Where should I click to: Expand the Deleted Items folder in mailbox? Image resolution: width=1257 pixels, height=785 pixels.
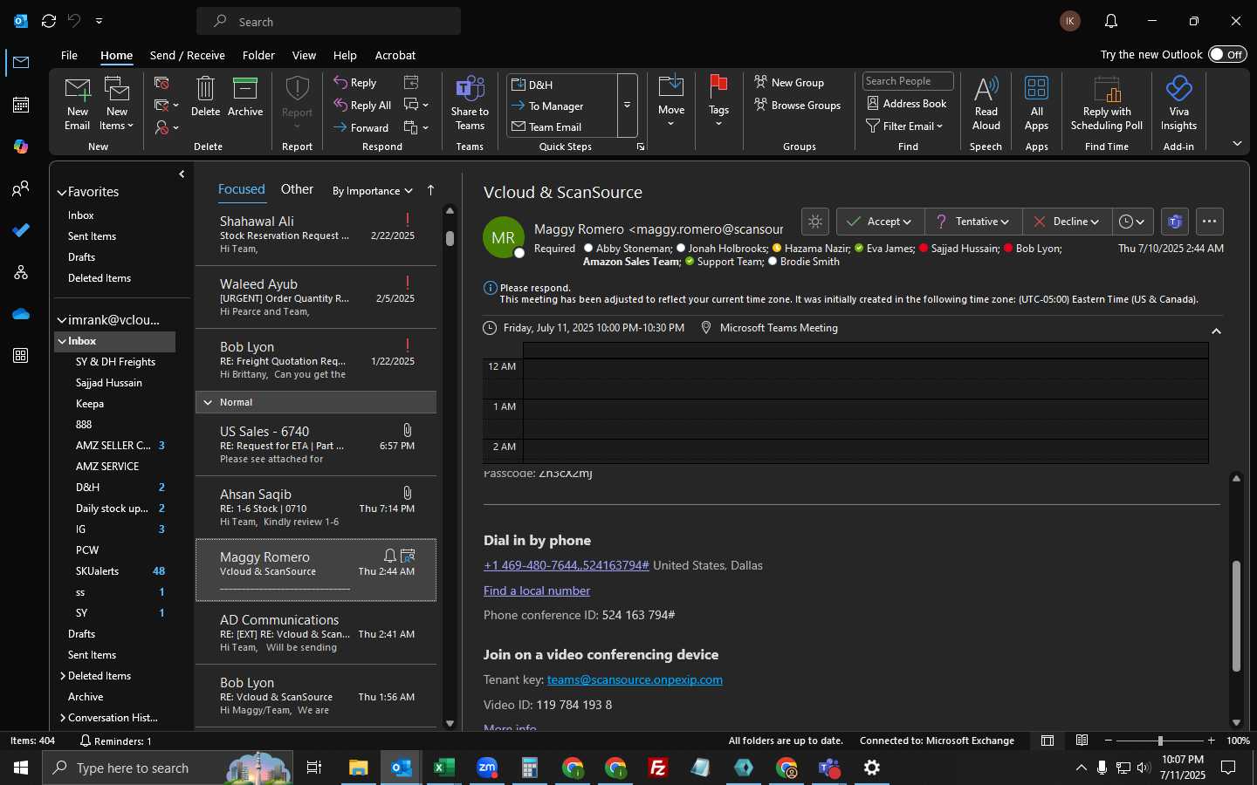click(x=63, y=676)
